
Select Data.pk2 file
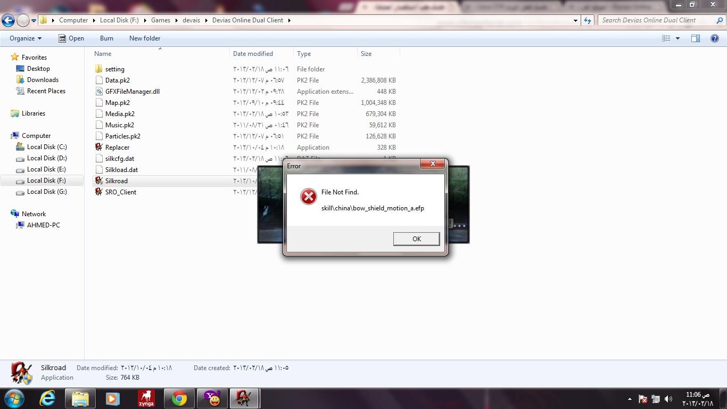click(x=117, y=80)
